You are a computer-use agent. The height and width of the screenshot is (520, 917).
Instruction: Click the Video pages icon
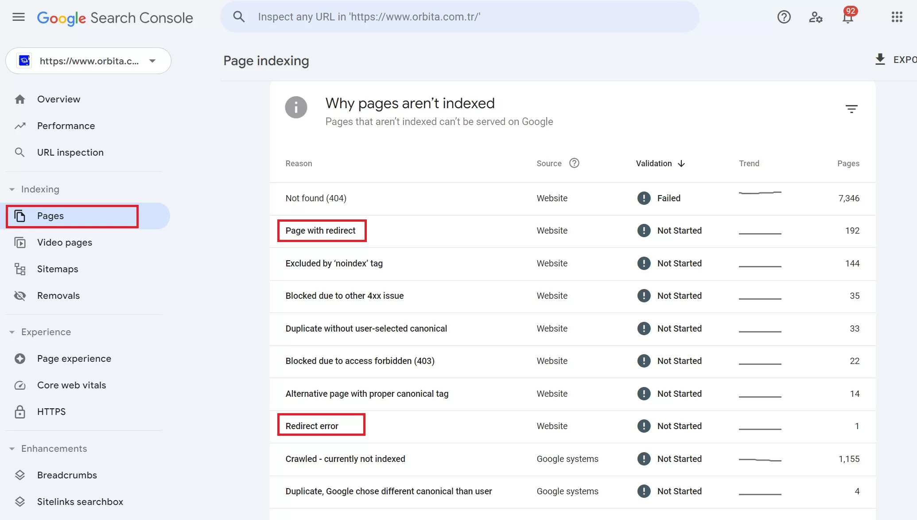pyautogui.click(x=20, y=242)
